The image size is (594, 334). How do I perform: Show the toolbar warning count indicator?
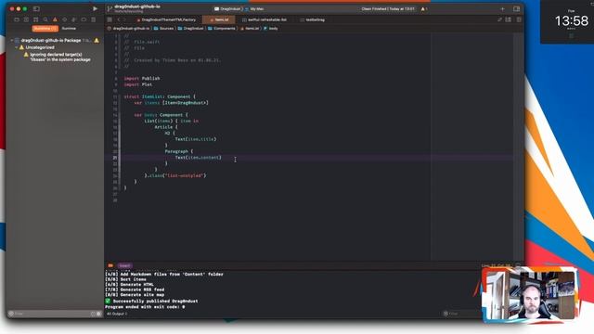(x=424, y=8)
